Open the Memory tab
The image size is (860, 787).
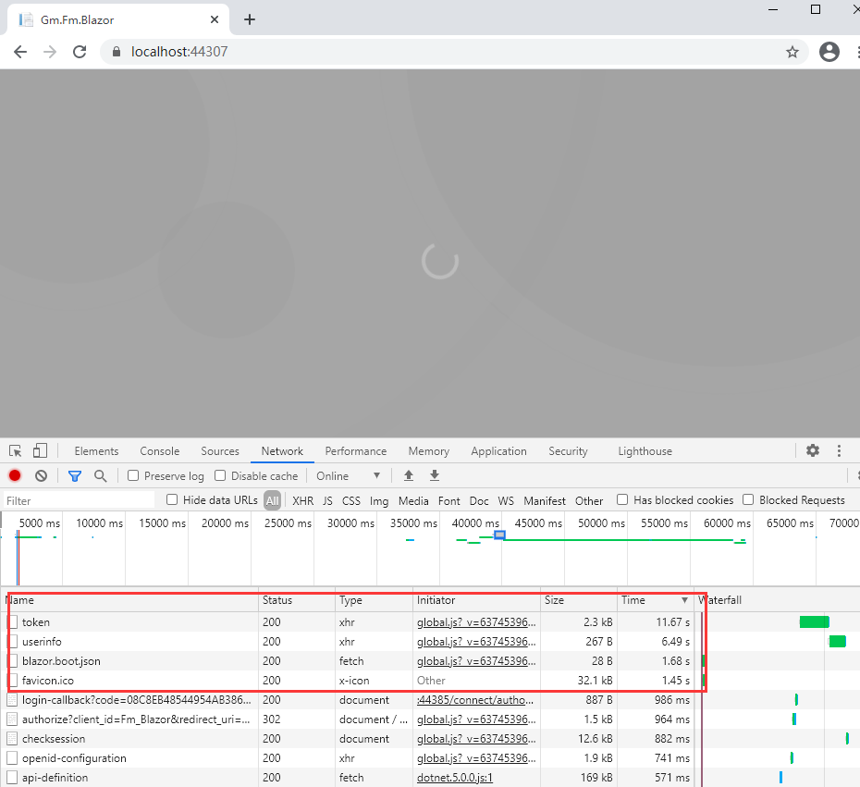[x=428, y=450]
